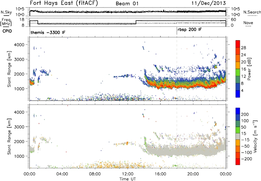The width and height of the screenshot is (261, 181).
Task: Click the 'Time UT' axis title
Action: pyautogui.click(x=128, y=179)
